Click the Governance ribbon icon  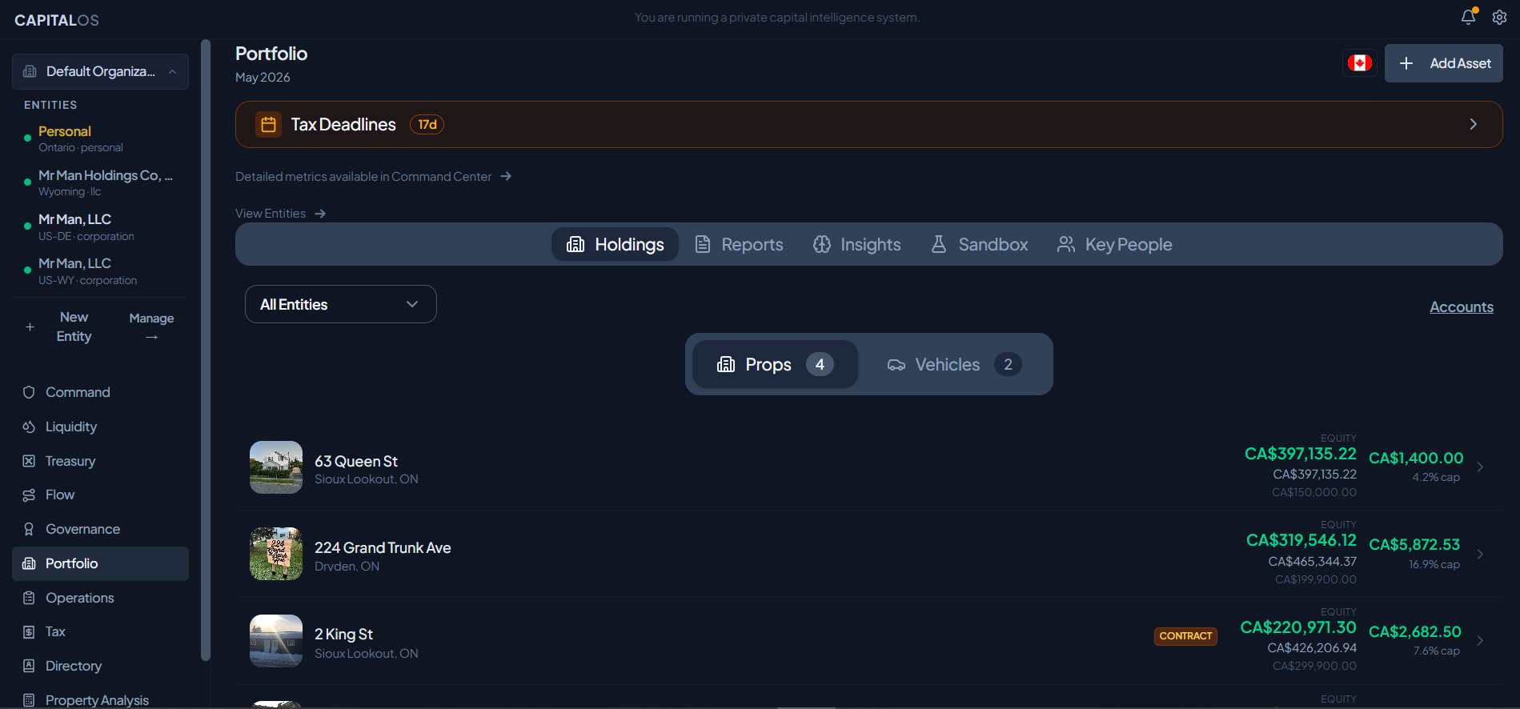(29, 529)
